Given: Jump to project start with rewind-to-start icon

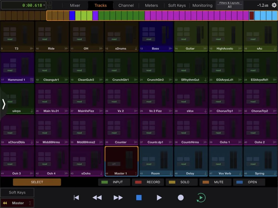Looking at the screenshot, I should pyautogui.click(x=76, y=197).
